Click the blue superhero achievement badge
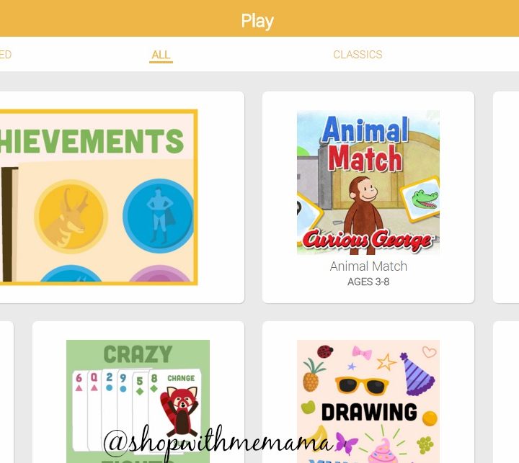The width and height of the screenshot is (519, 463). click(158, 216)
